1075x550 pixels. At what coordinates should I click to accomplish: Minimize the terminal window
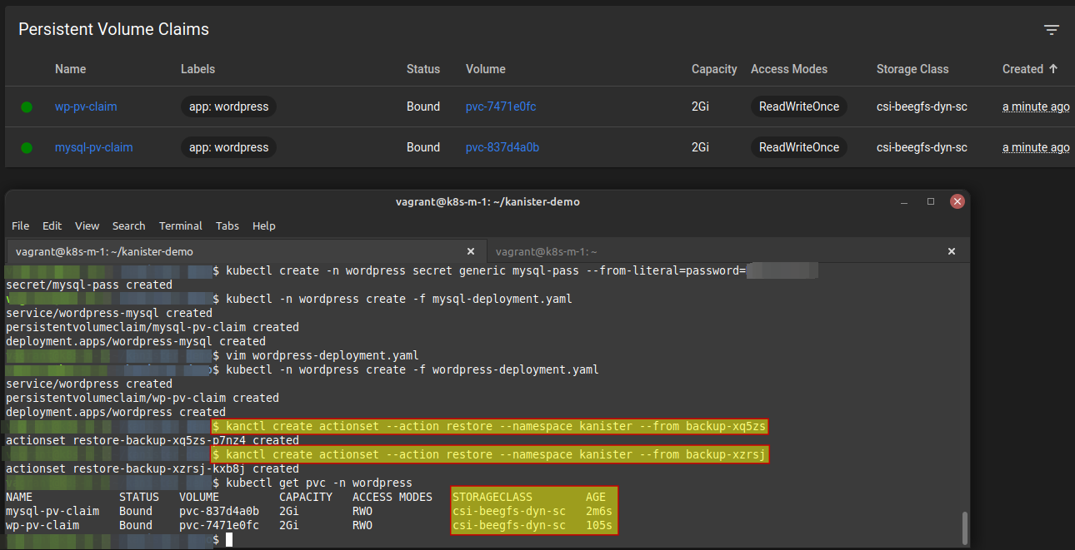(x=904, y=202)
